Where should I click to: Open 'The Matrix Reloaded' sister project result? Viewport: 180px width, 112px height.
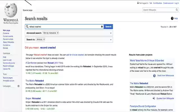pyautogui.click(x=139, y=83)
